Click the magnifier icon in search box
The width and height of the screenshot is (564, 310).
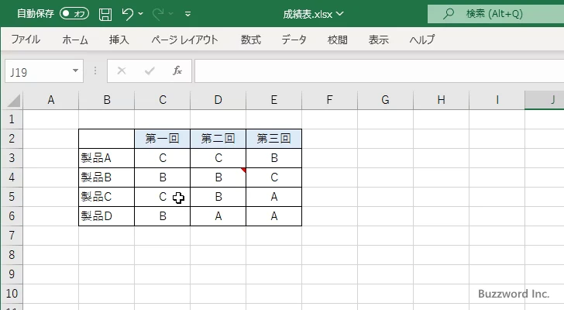tap(448, 14)
